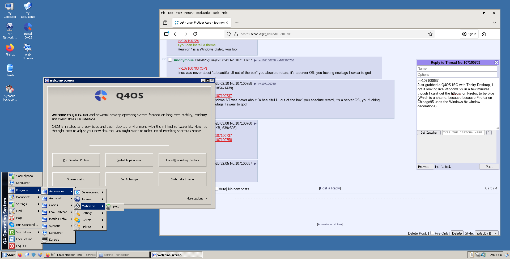Click Run Desktop Profiler button

tap(76, 160)
